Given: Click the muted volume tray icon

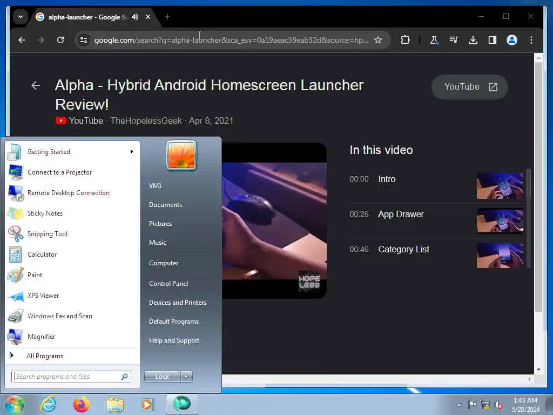Looking at the screenshot, I should point(498,405).
